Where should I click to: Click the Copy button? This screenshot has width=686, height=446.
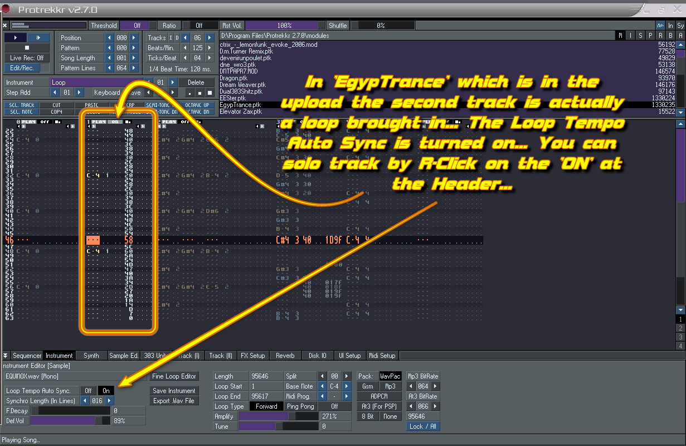[56, 111]
